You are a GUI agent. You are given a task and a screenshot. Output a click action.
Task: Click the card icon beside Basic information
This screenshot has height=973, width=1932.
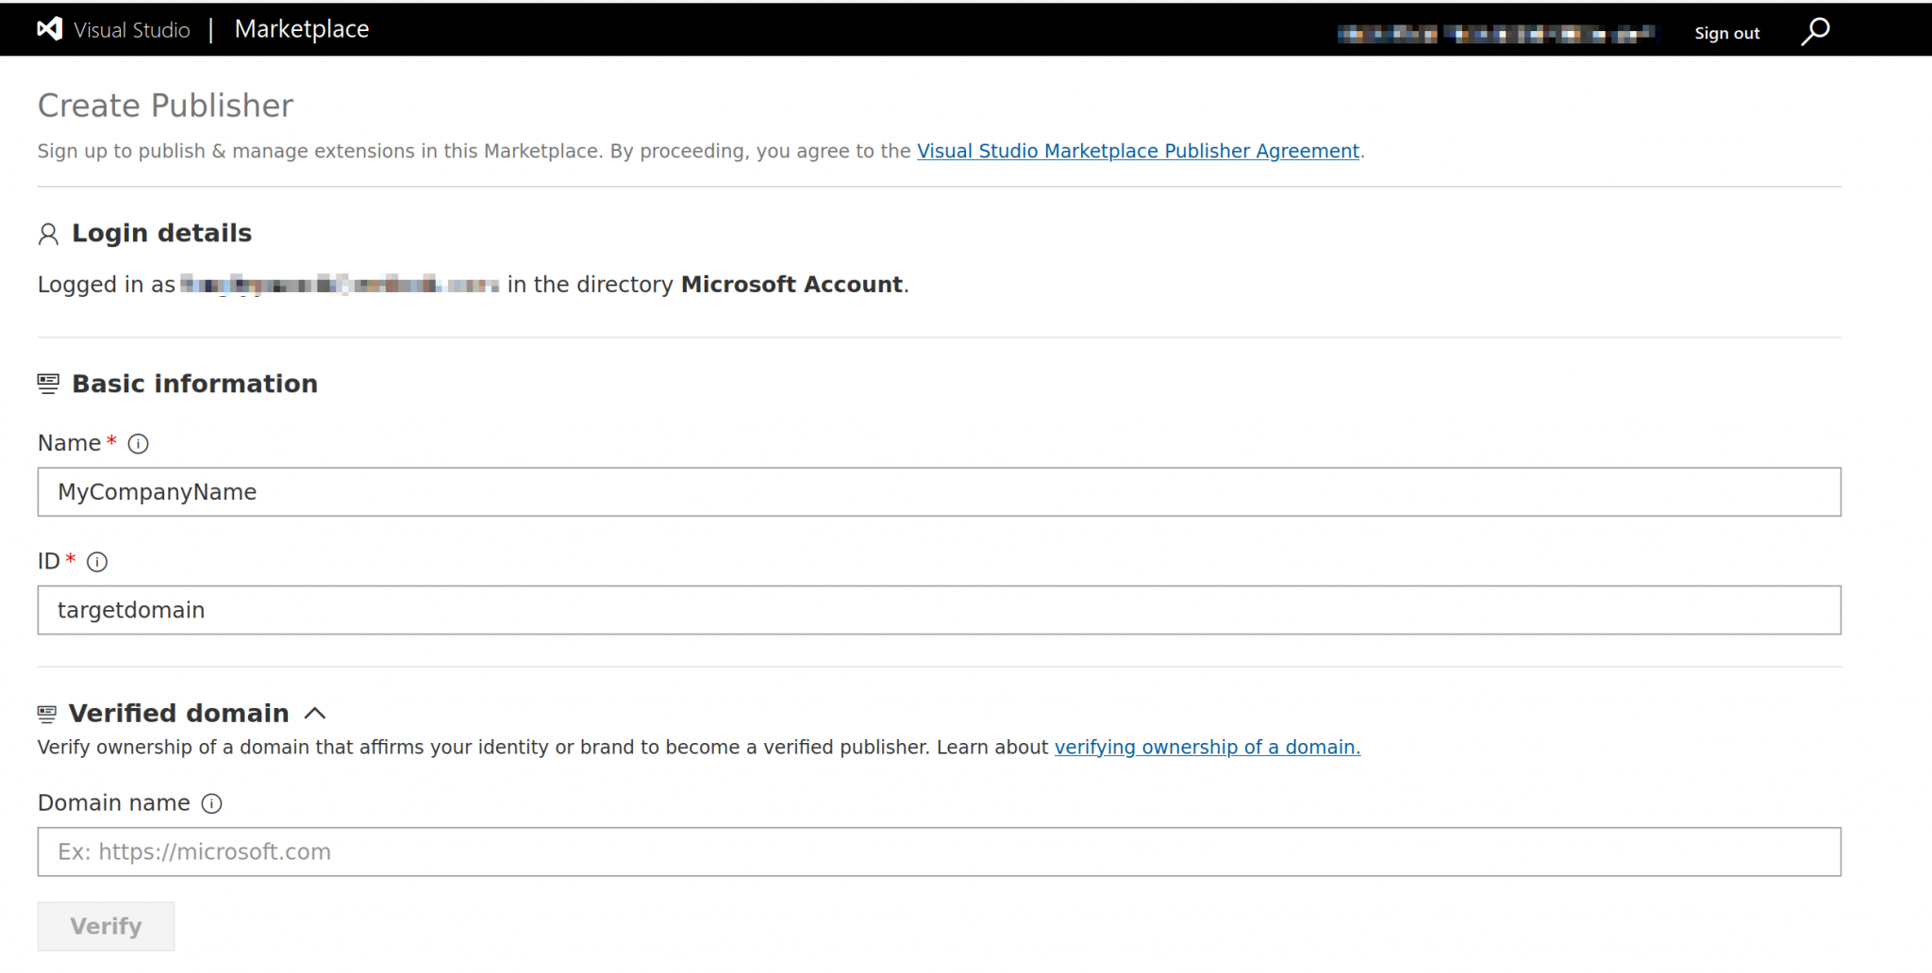pyautogui.click(x=47, y=383)
